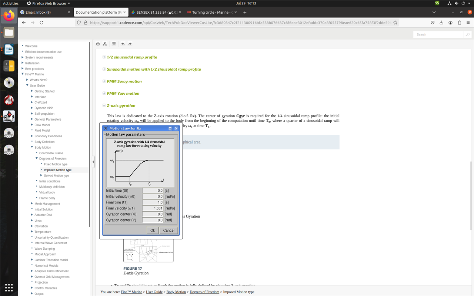This screenshot has width=474, height=296.
Task: Open Multibody definition in the tree
Action: pos(52,187)
